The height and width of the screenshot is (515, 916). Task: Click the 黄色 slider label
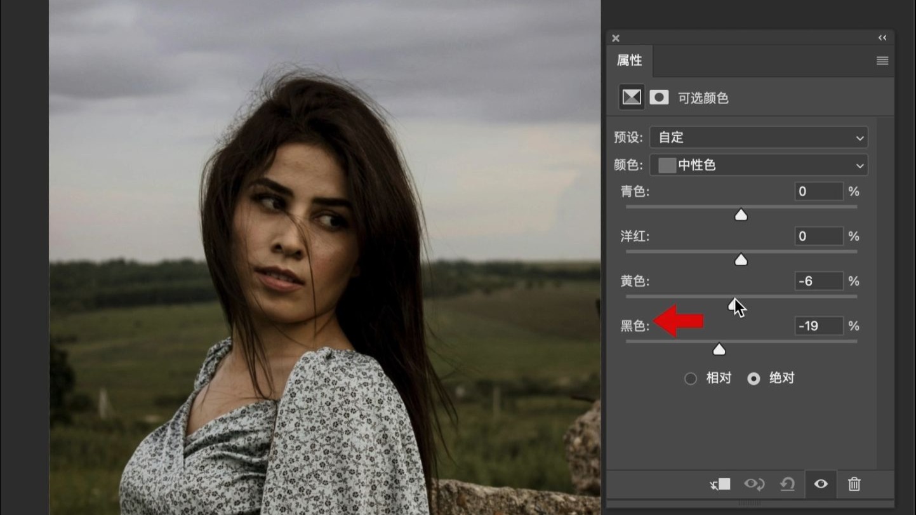tap(635, 281)
